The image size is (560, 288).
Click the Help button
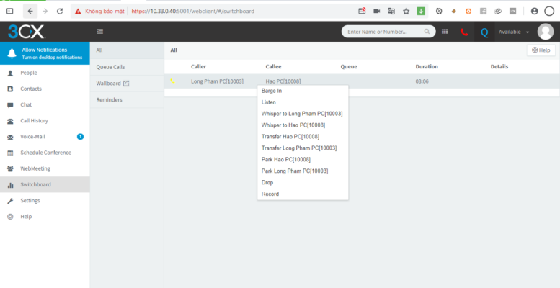pyautogui.click(x=541, y=50)
